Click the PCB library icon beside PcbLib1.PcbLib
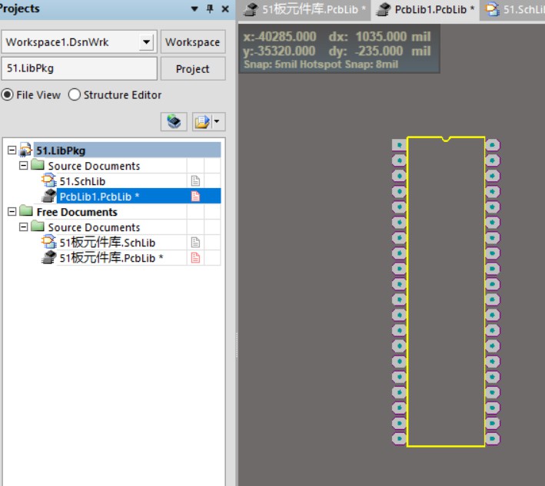The width and height of the screenshot is (545, 486). pyautogui.click(x=48, y=196)
